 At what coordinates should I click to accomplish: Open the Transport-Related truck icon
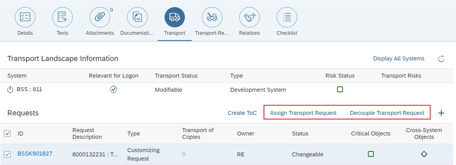point(212,17)
